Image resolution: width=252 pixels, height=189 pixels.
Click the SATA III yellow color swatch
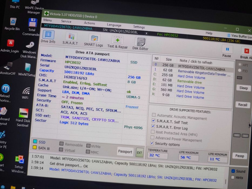35,147
